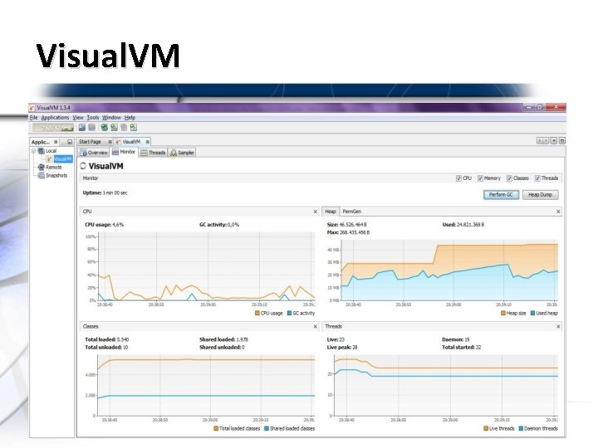Viewport: 598px width, 448px height.
Task: Click the memory indicator bar in toolbar
Action: (53, 128)
